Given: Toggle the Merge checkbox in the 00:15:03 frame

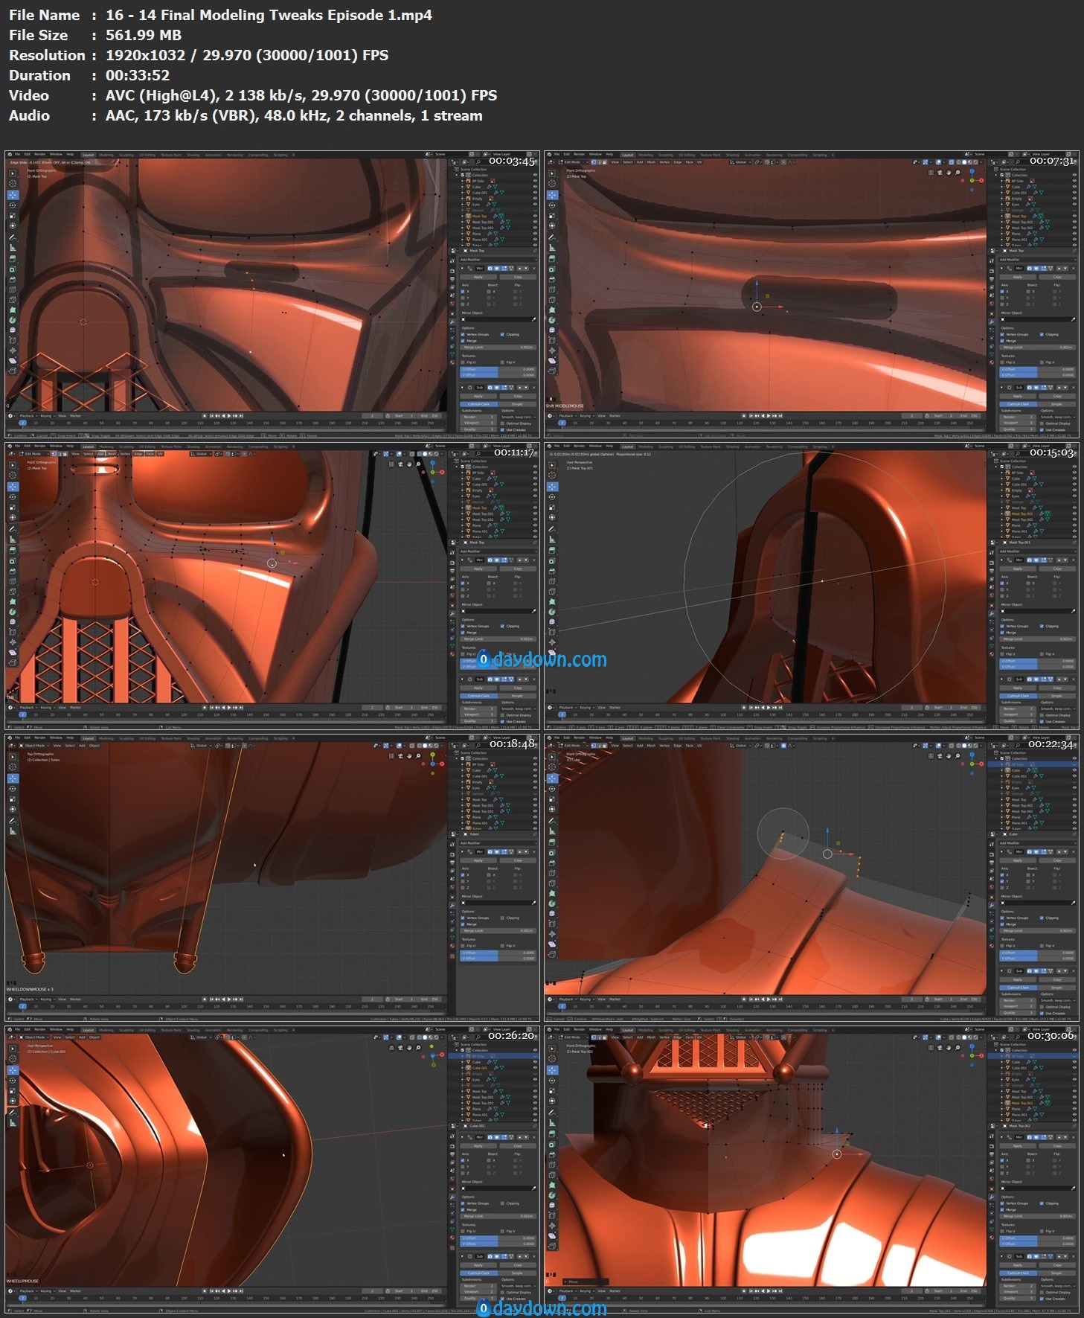Looking at the screenshot, I should click(x=1002, y=633).
